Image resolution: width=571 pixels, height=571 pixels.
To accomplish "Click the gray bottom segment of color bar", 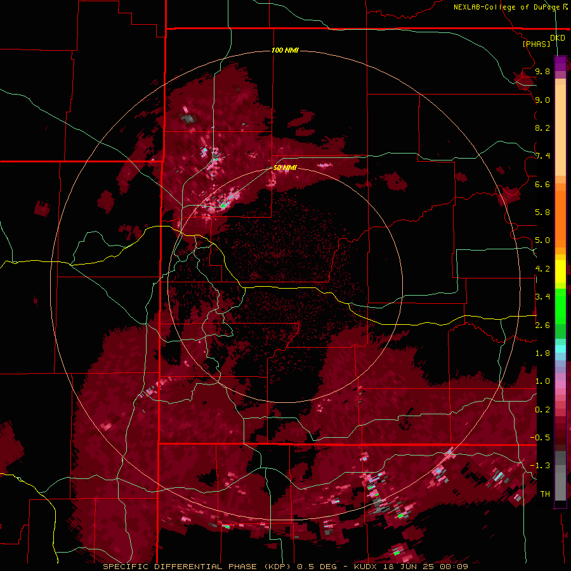I will click(x=560, y=476).
